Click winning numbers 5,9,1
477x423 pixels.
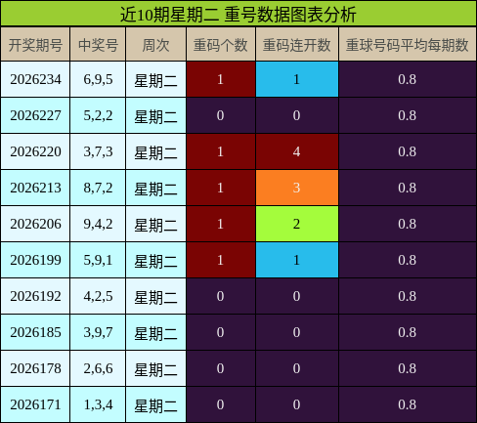click(98, 260)
